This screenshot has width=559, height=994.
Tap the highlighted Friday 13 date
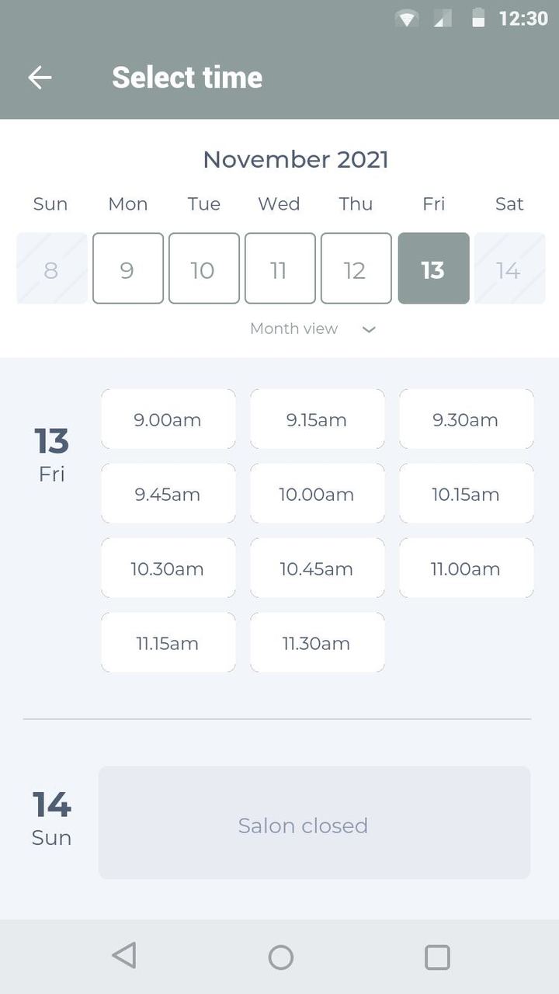(433, 269)
